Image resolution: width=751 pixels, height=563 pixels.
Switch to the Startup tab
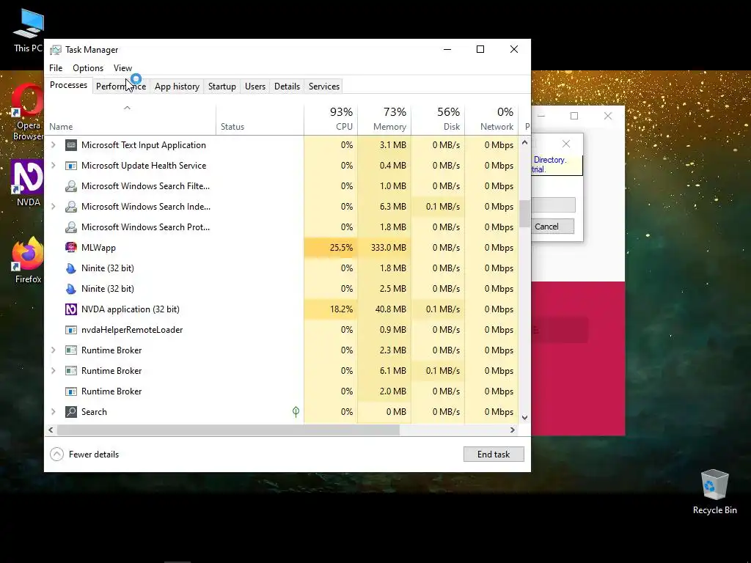tap(221, 87)
